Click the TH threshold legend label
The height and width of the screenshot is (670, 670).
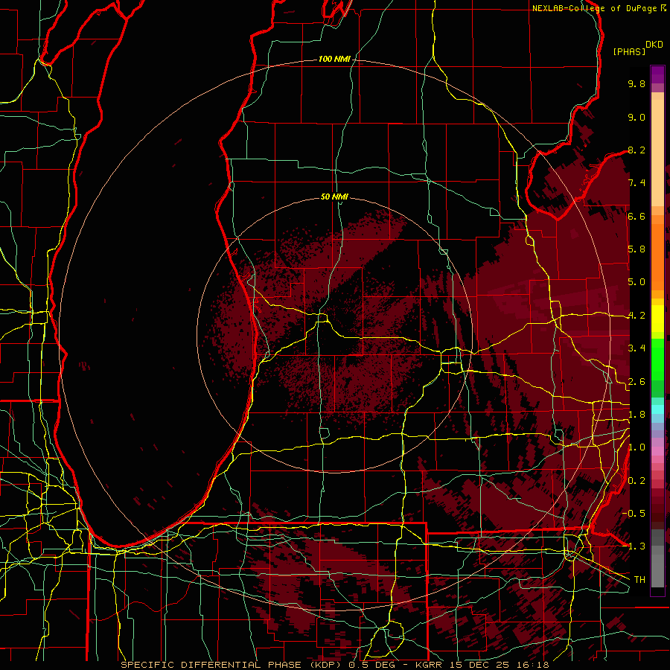pos(639,580)
